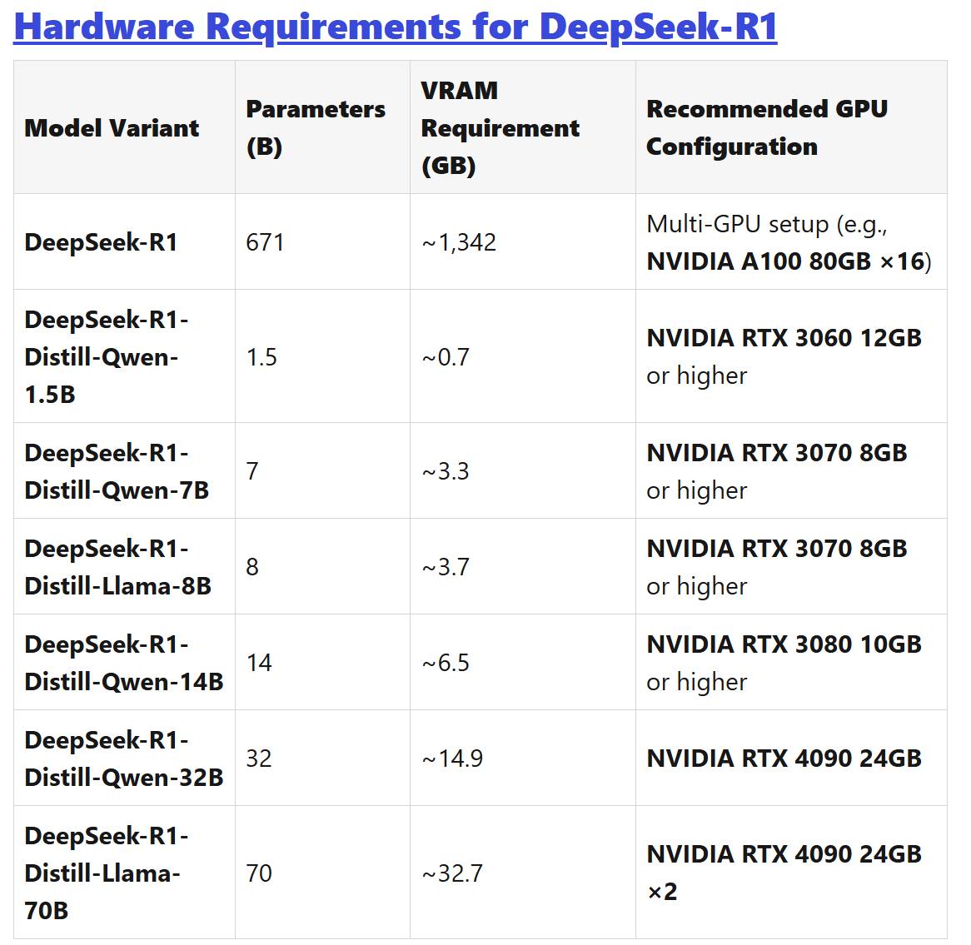The height and width of the screenshot is (945, 971).
Task: Click the NVIDIA A100 80GB ×16 cell
Action: [x=791, y=242]
